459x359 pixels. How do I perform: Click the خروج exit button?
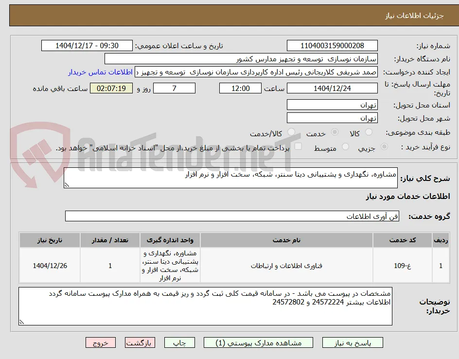100,342
